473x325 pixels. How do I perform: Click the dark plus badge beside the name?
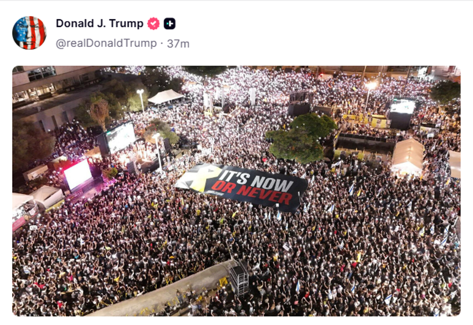point(170,24)
